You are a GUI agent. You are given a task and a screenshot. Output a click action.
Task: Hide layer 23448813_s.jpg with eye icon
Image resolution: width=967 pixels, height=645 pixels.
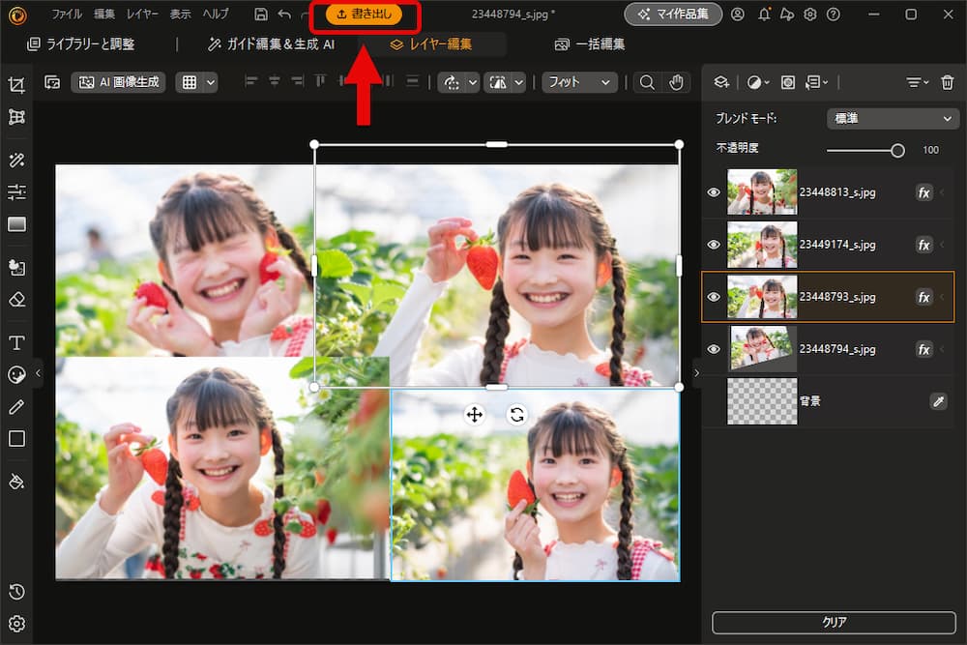pos(714,192)
